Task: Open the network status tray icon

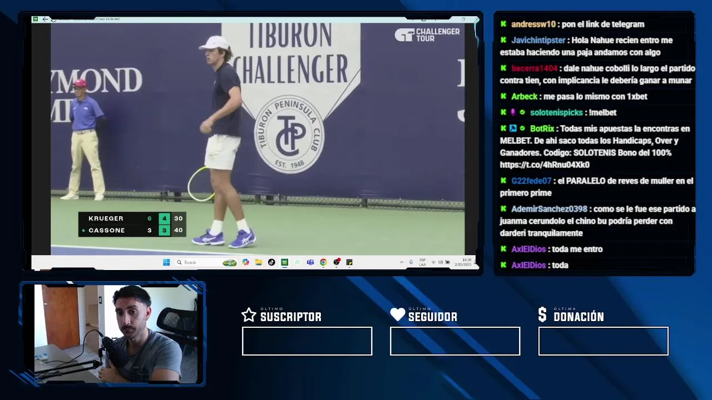Action: pos(433,262)
